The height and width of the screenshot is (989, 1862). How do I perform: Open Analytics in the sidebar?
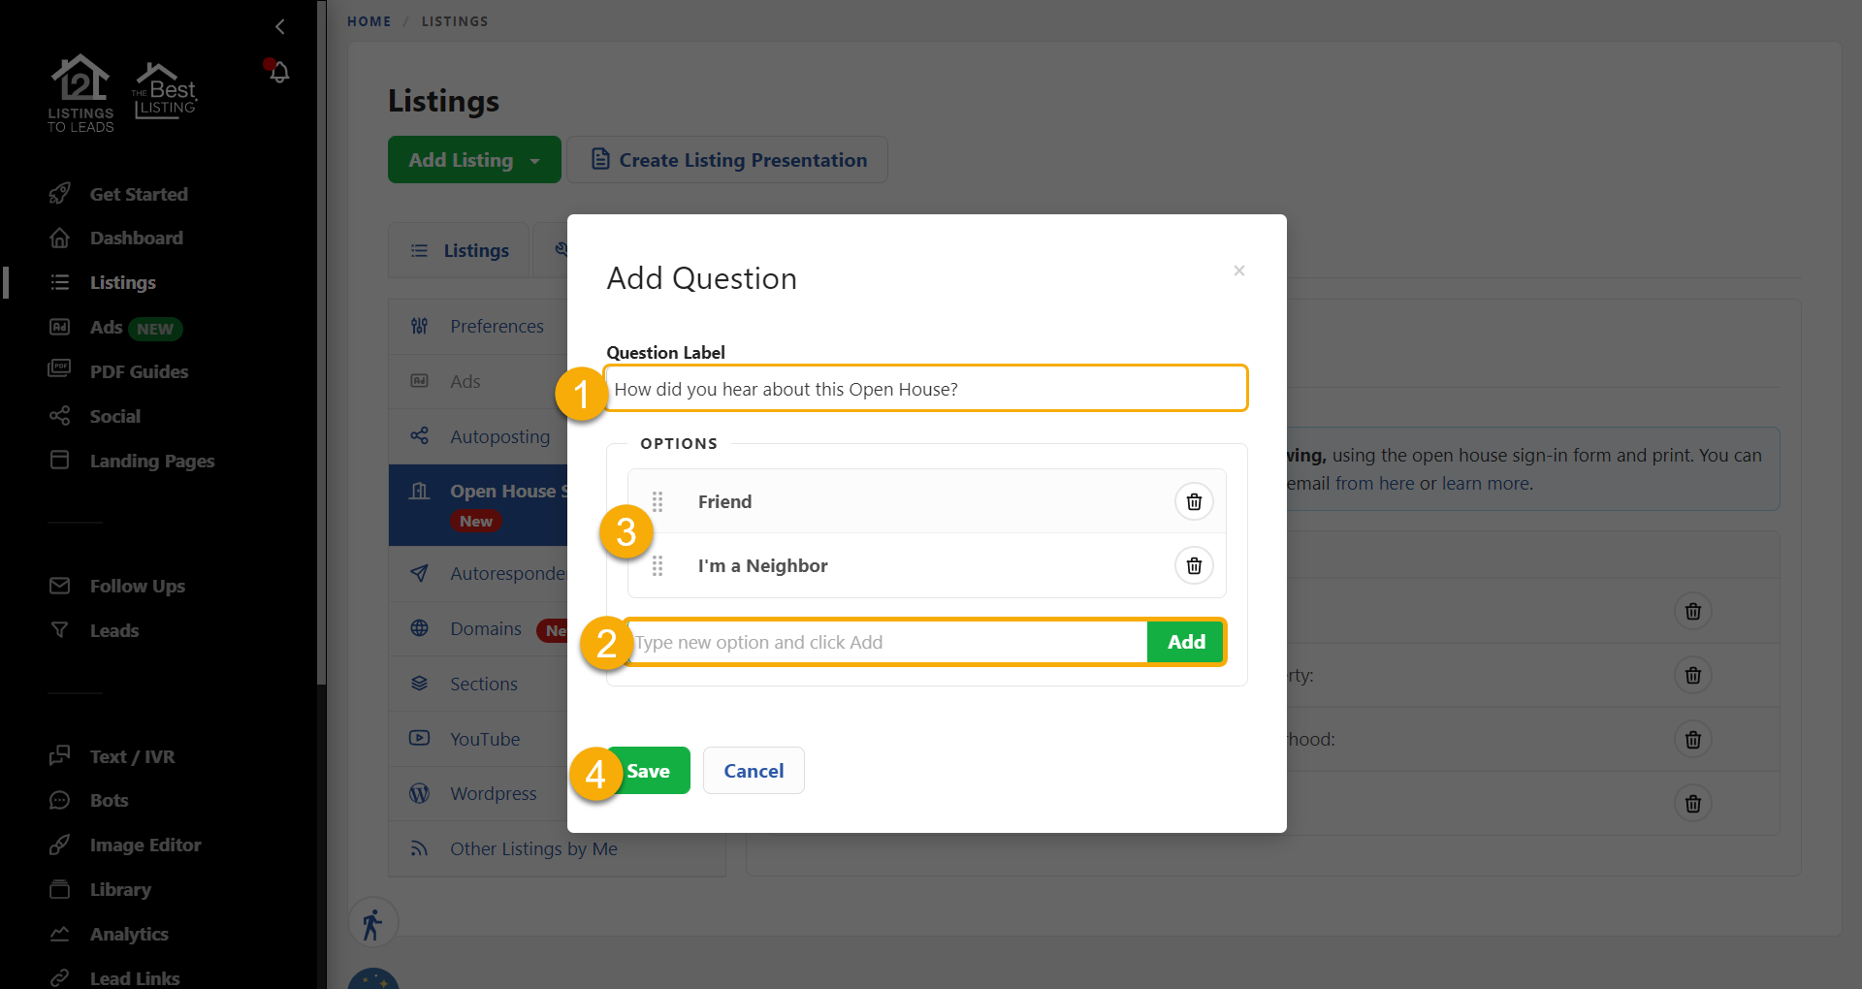[x=129, y=934]
